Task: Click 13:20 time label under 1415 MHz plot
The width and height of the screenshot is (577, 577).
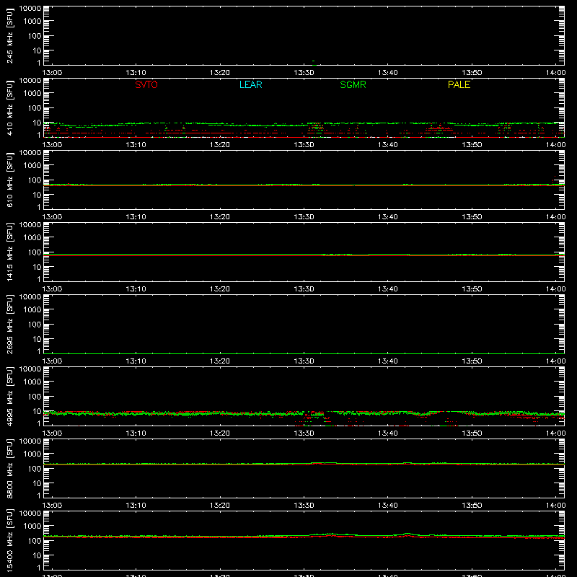Action: (x=220, y=289)
